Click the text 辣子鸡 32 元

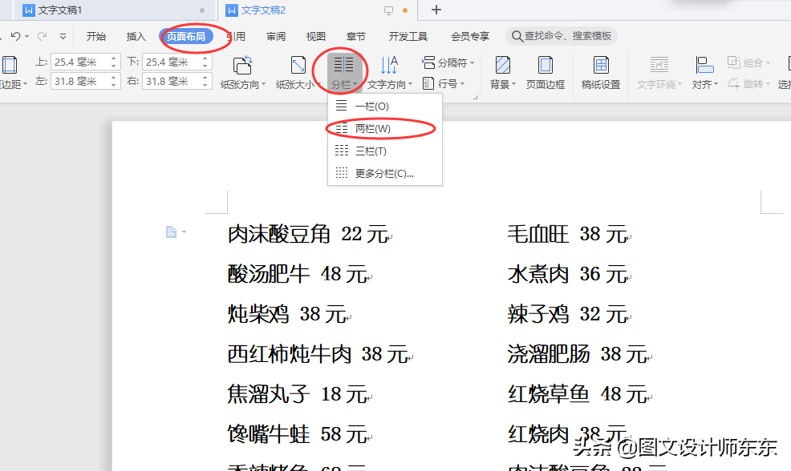coord(567,314)
